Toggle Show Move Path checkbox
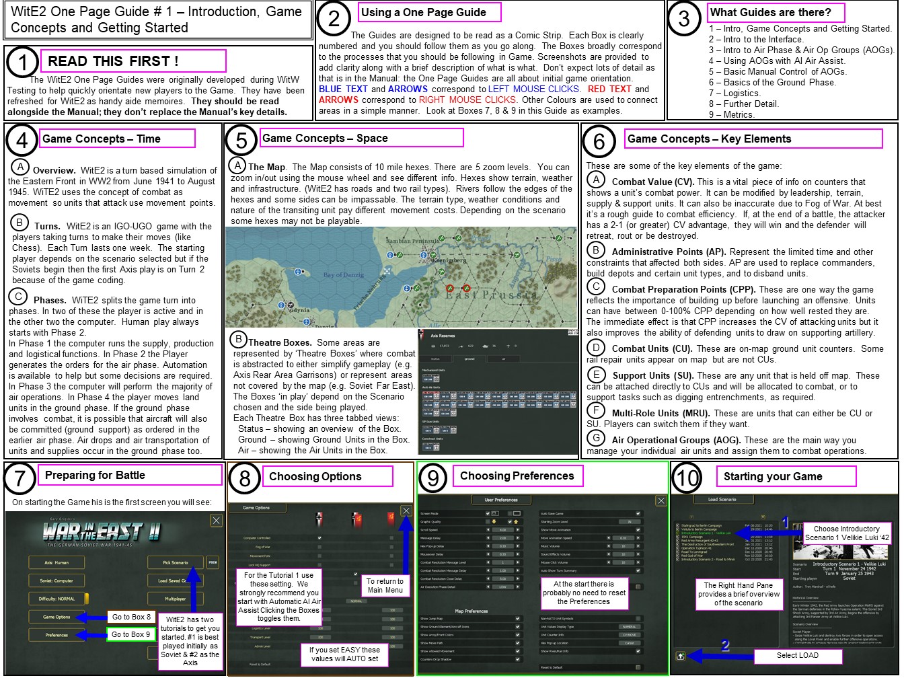This screenshot has height=678, width=904. click(x=517, y=642)
